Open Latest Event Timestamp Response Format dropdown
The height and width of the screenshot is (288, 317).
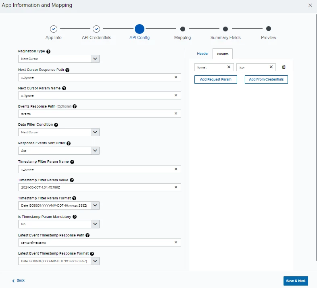point(59,261)
